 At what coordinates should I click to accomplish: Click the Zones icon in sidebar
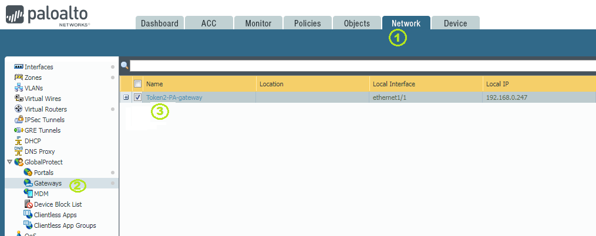[19, 77]
